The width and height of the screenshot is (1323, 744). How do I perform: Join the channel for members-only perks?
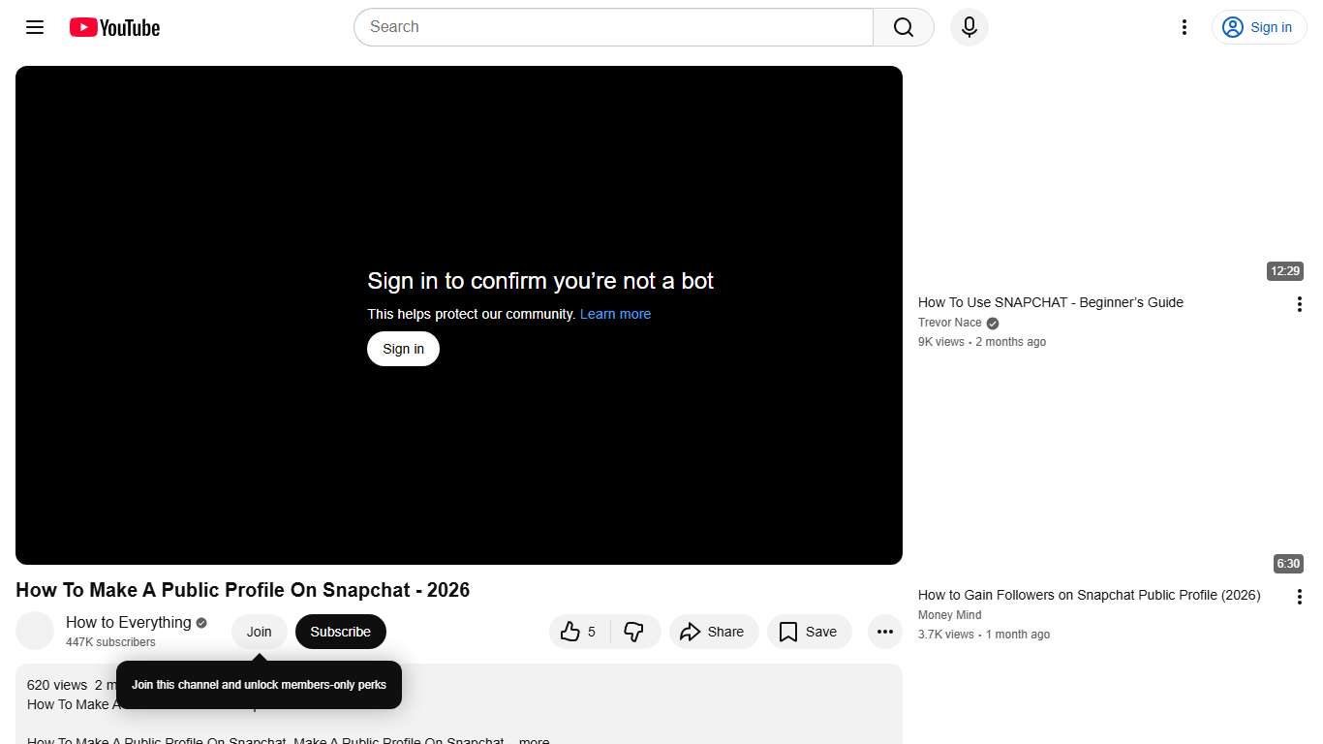coord(259,631)
